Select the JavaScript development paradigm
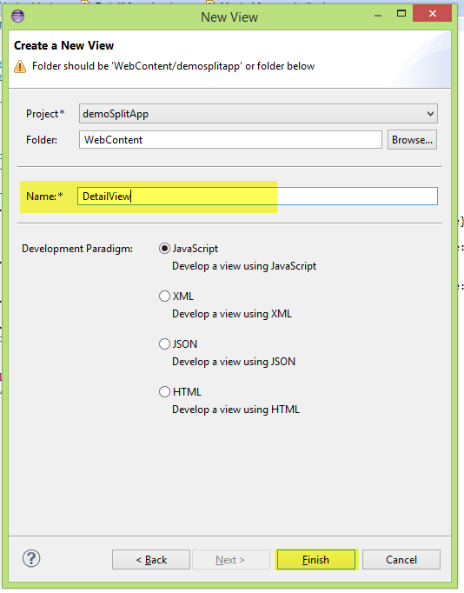 click(x=164, y=249)
